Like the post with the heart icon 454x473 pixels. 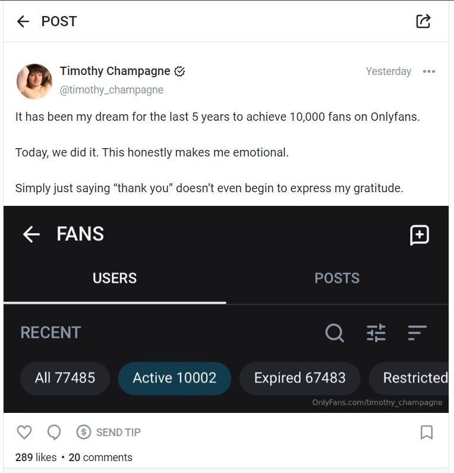point(24,433)
